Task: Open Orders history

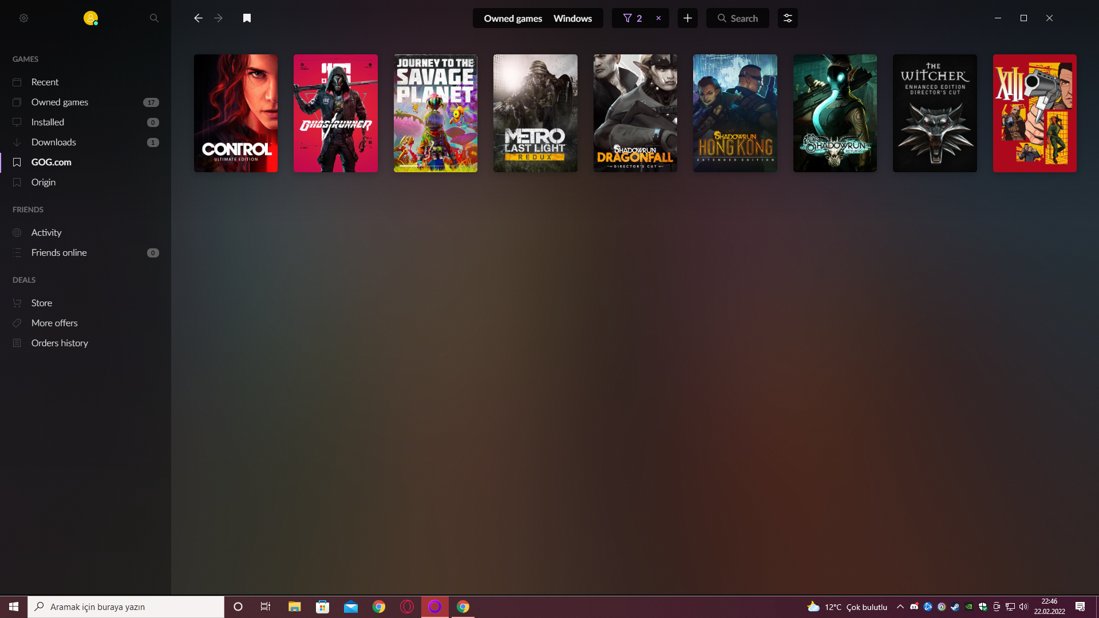Action: pyautogui.click(x=60, y=343)
